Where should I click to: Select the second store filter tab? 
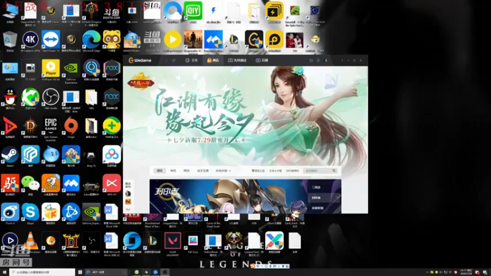pos(173,171)
